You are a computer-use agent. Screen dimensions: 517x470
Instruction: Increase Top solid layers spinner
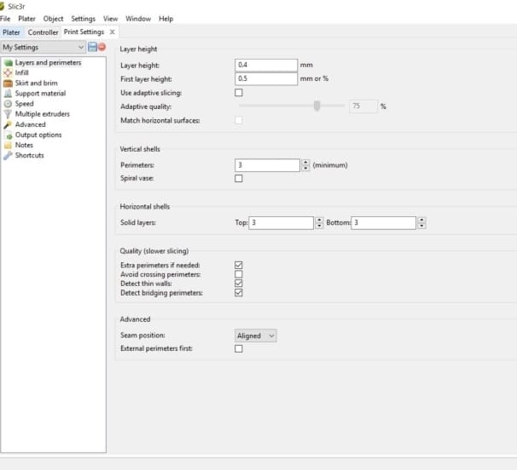tap(319, 220)
